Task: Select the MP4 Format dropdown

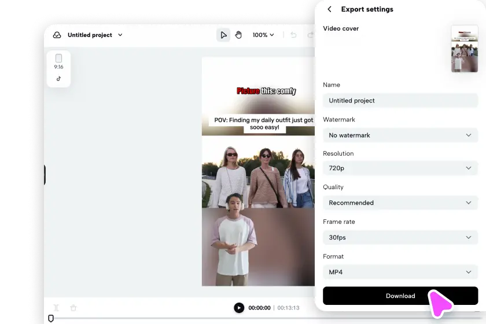Action: [400, 272]
